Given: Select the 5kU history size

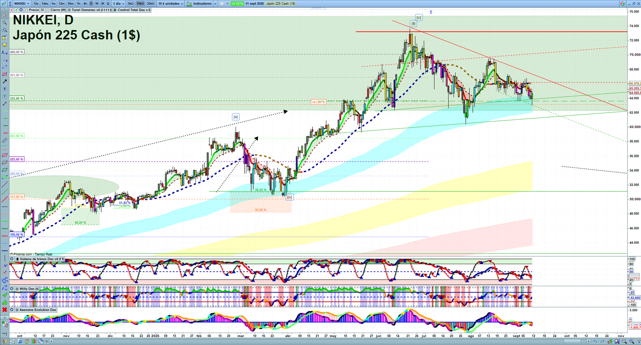Looking at the screenshot, I should pos(131,4).
